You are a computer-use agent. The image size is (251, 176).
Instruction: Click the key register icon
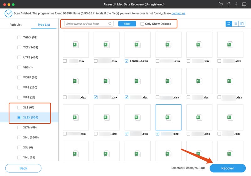[229, 4]
